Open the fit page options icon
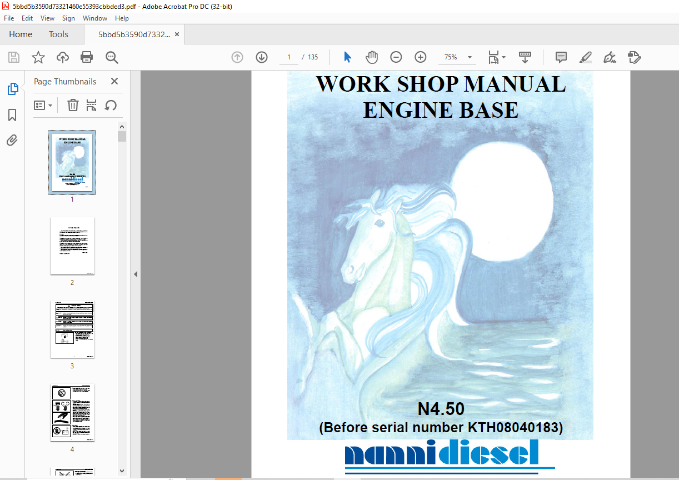This screenshot has width=679, height=480. (x=493, y=57)
